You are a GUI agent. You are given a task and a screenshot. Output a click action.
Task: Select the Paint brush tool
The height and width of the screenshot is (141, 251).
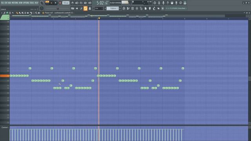pyautogui.click(x=20, y=13)
